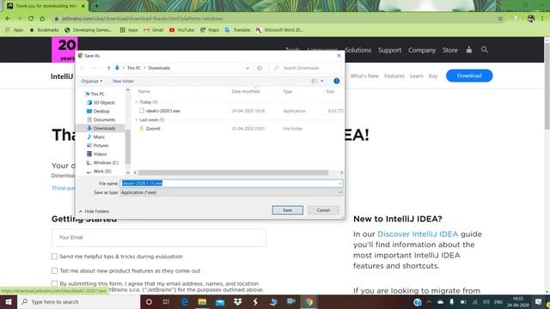Image resolution: width=550 pixels, height=309 pixels.
Task: Click the horizontal scrollbar in file list
Action: 233,173
